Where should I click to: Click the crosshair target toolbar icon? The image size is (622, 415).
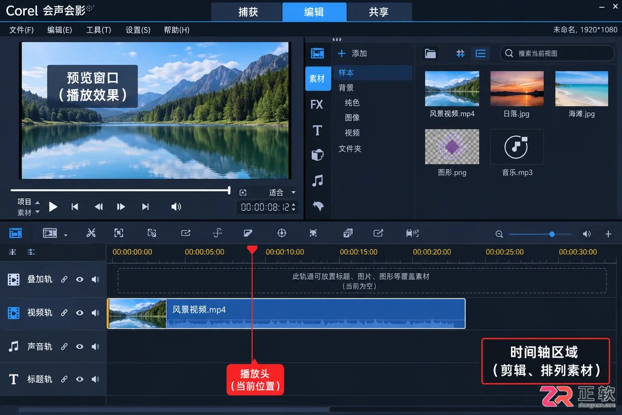(x=282, y=233)
